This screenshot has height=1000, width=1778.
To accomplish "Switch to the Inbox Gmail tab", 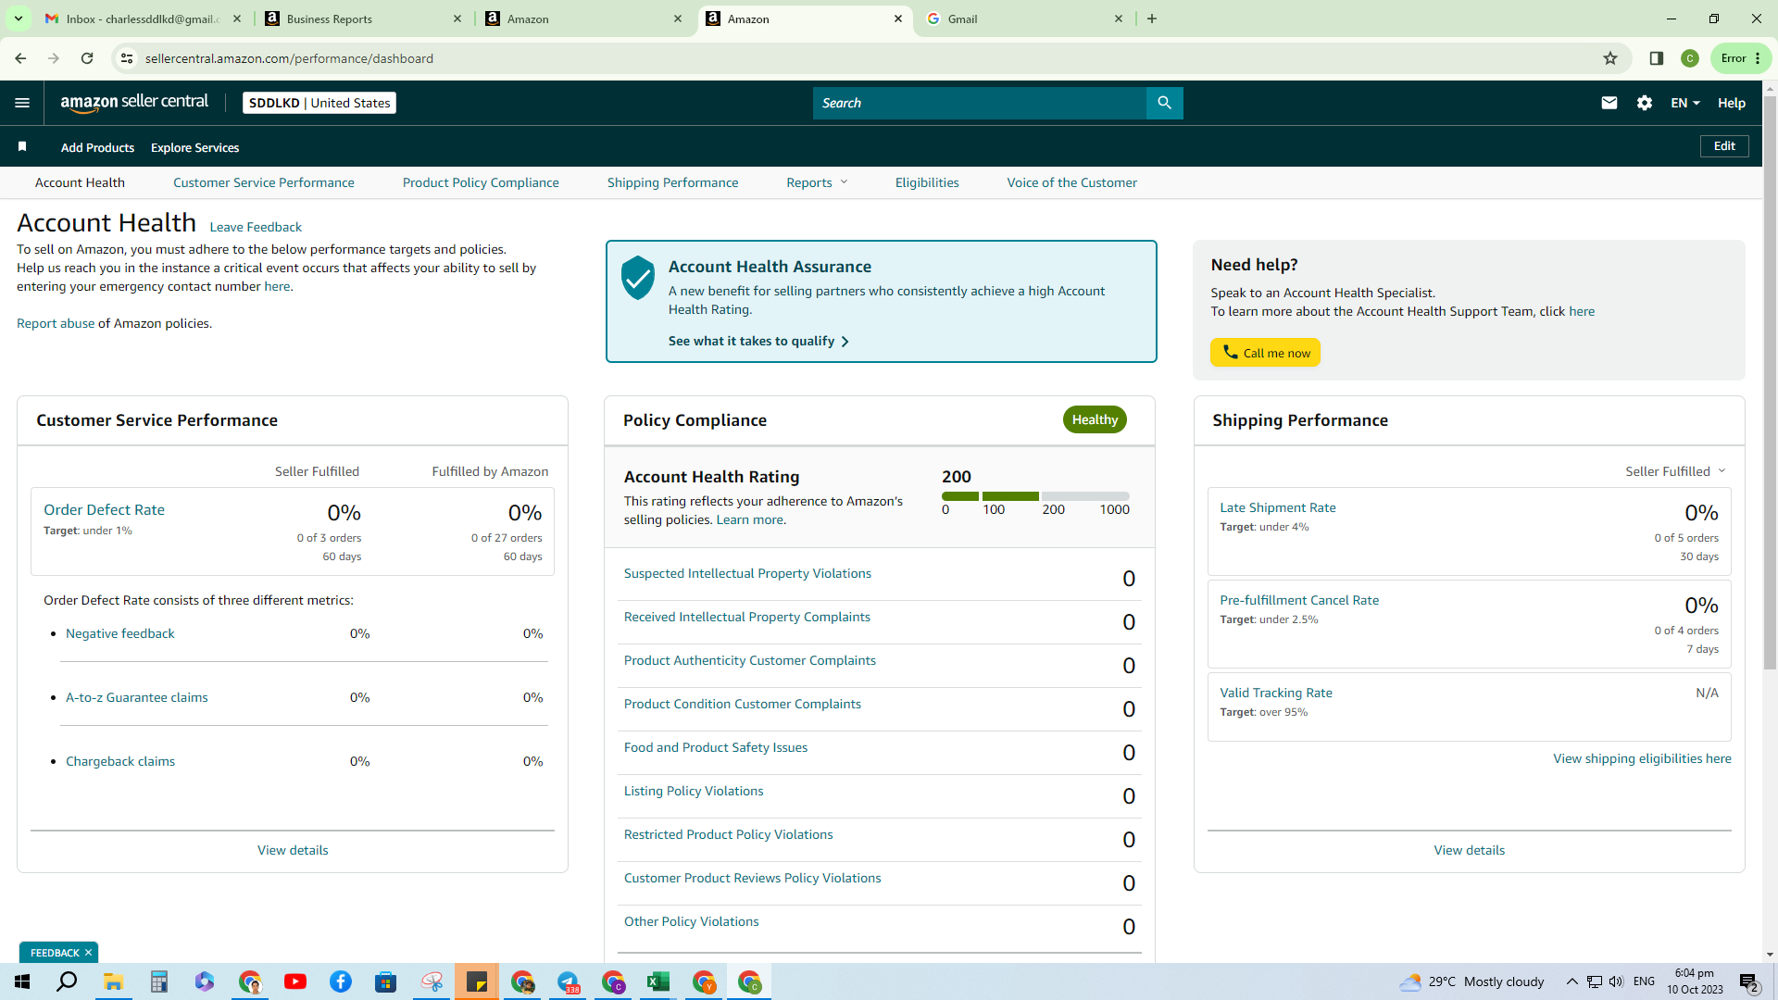I will (x=144, y=19).
